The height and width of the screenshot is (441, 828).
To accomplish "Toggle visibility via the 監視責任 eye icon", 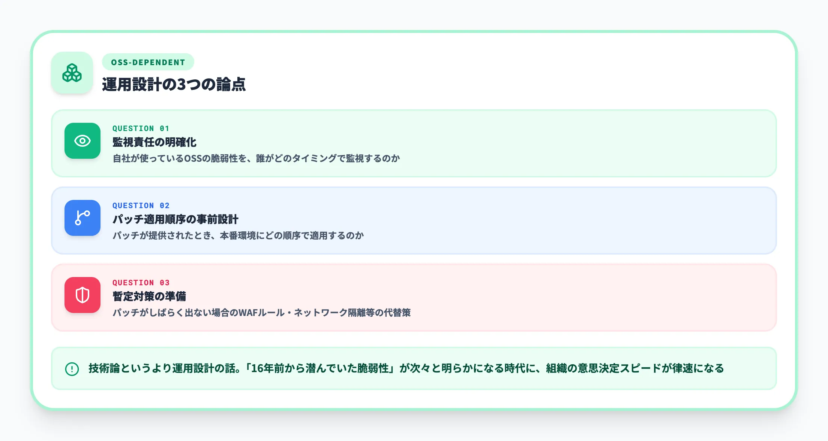I will (x=82, y=141).
